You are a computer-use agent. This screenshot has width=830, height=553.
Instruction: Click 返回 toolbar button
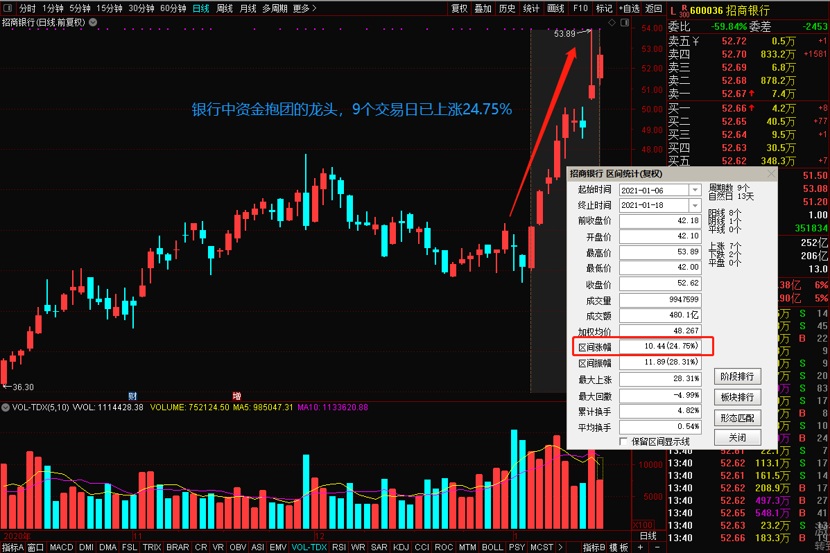point(654,8)
